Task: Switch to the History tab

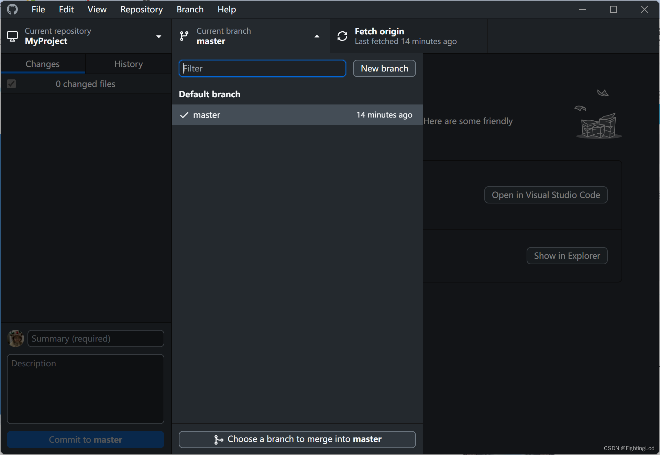Action: (128, 64)
